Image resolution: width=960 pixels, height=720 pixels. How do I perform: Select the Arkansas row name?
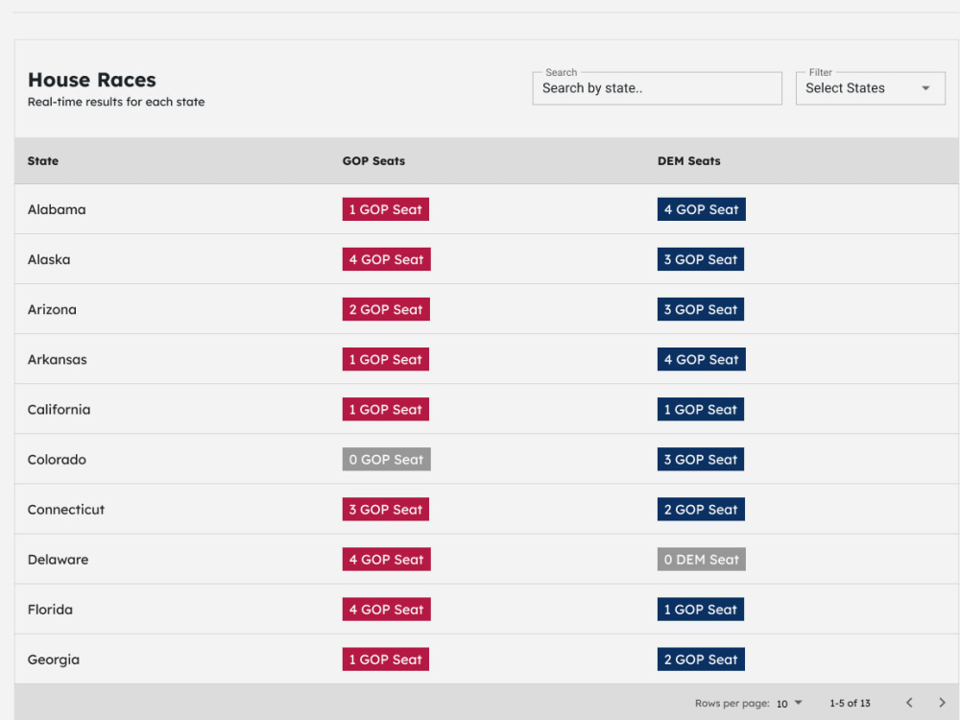[x=57, y=360]
